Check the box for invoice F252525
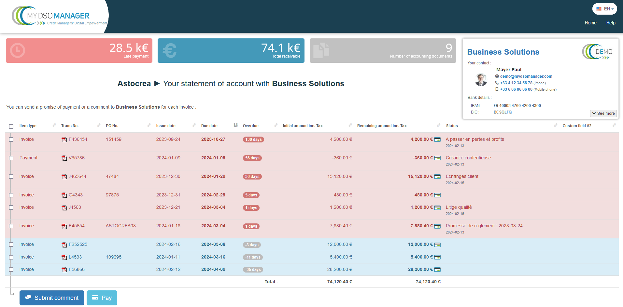Viewport: 623px width, 307px height. point(11,245)
